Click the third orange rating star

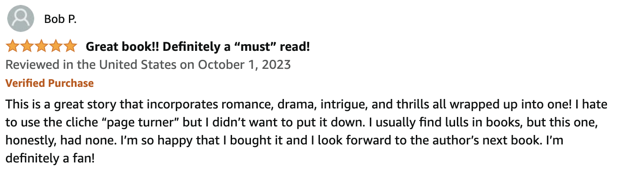(41, 46)
